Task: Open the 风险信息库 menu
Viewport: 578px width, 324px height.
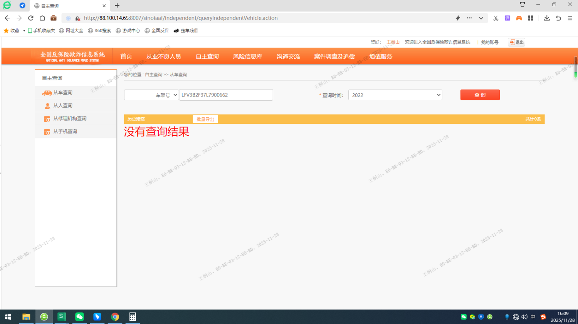Action: (247, 56)
